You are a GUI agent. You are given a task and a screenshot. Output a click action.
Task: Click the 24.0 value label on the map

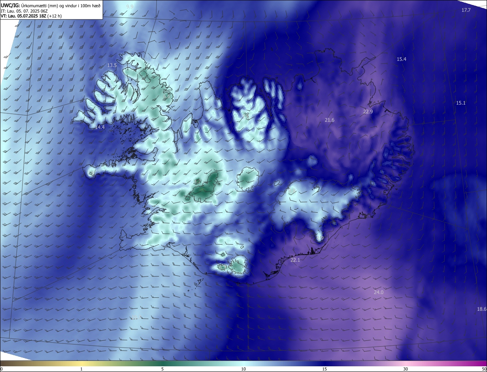coord(379,293)
